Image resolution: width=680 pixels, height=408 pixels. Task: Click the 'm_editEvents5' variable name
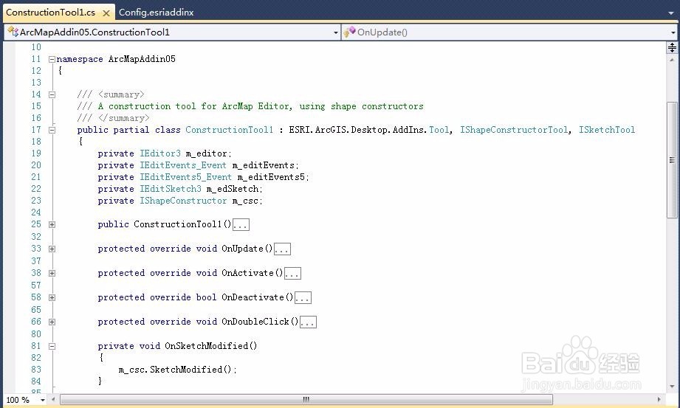click(x=271, y=177)
